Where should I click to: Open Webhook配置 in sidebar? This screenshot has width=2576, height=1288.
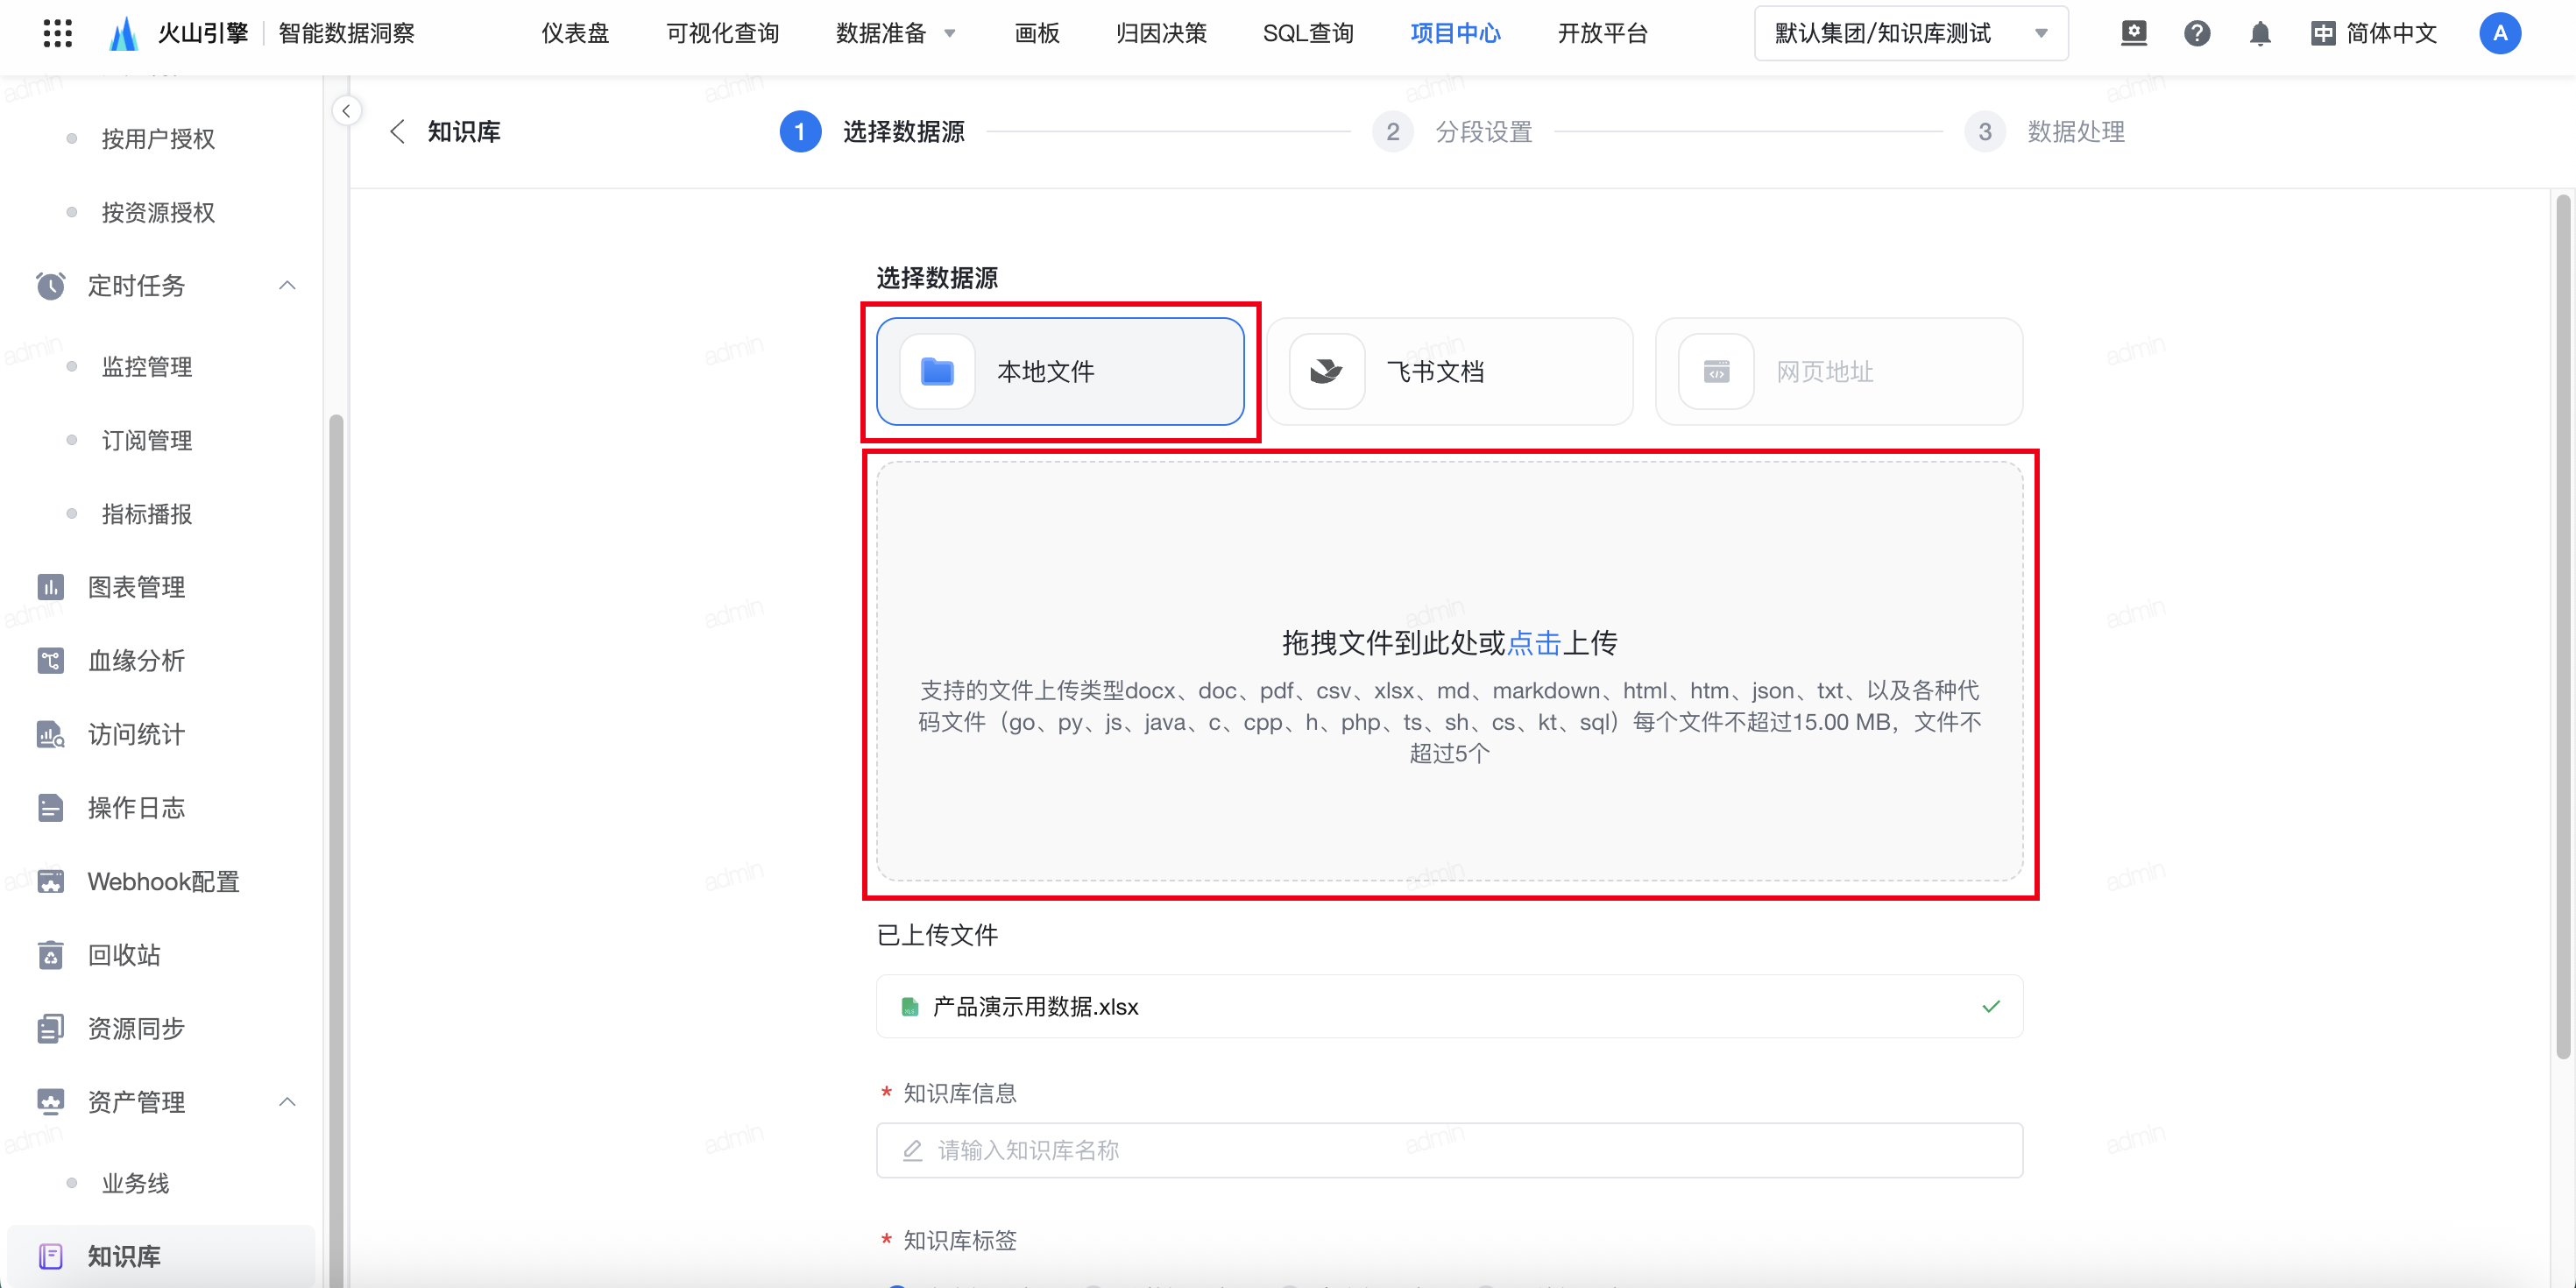tap(163, 881)
